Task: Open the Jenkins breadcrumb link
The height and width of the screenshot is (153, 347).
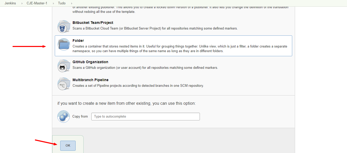Action: click(10, 3)
